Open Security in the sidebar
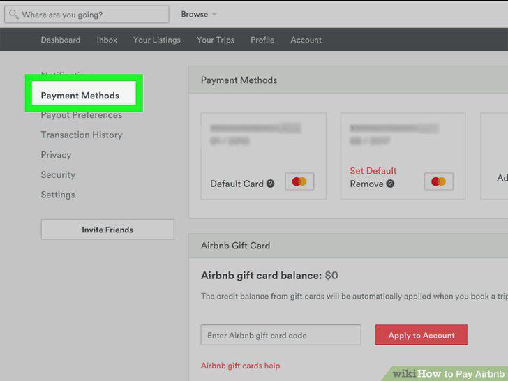508x381 pixels. (58, 174)
